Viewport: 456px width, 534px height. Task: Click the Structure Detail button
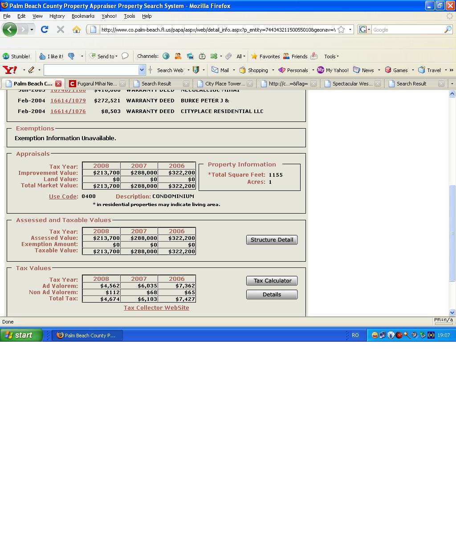(272, 240)
